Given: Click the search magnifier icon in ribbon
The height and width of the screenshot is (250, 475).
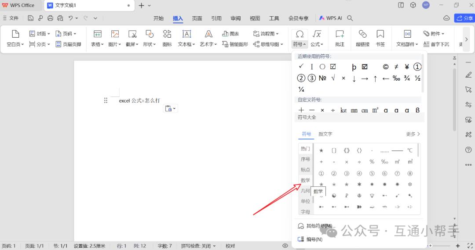Looking at the screenshot, I should 350,18.
